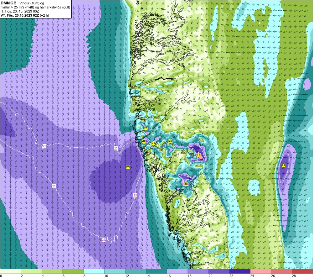The width and height of the screenshot is (313, 278).
Task: Select the dark teal 14–16 m/s swatch
Action: [x=156, y=271]
